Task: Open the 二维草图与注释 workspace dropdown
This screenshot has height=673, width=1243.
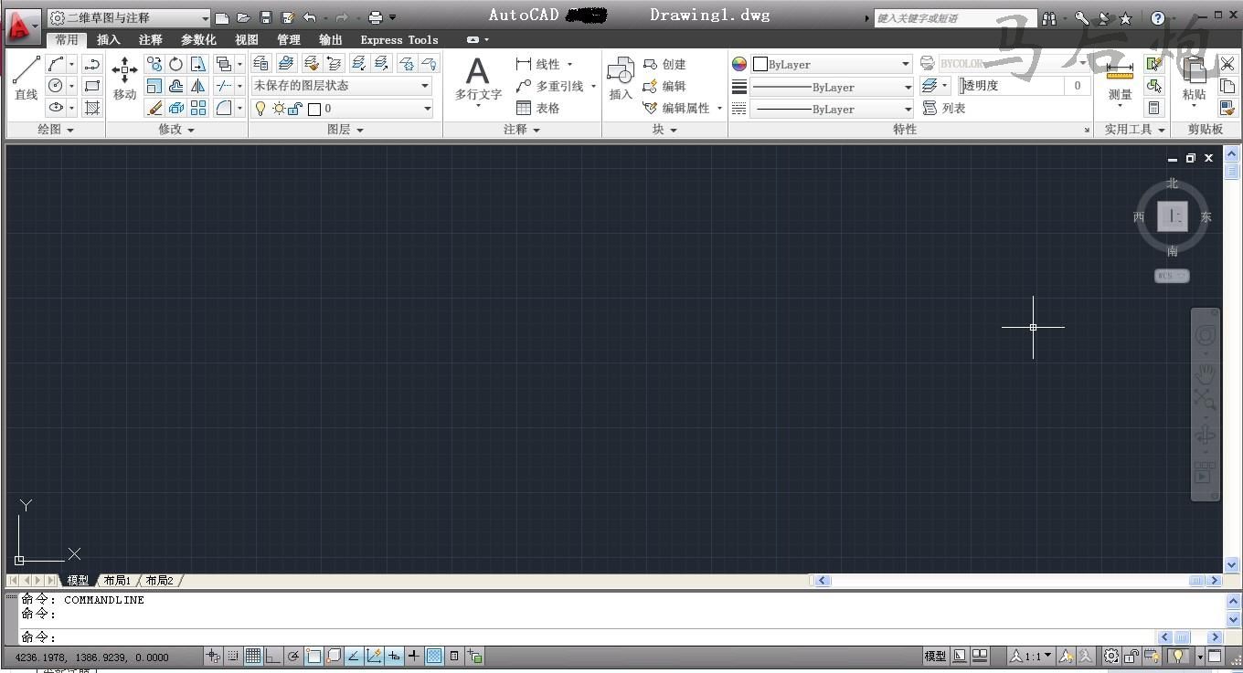Action: click(x=130, y=17)
